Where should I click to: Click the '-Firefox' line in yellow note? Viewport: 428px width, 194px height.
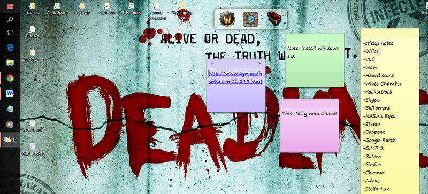pos(372,165)
